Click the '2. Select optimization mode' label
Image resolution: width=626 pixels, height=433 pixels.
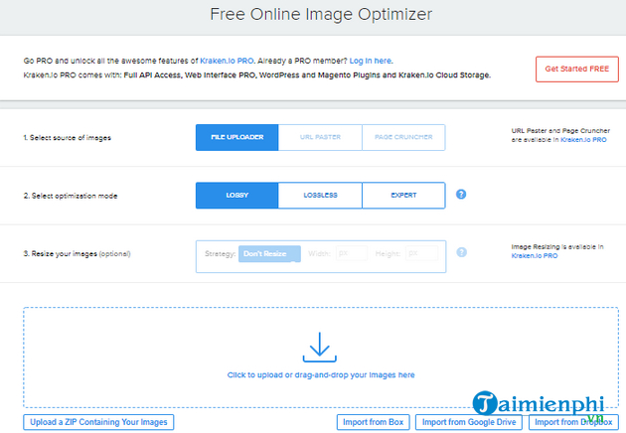pyautogui.click(x=71, y=196)
